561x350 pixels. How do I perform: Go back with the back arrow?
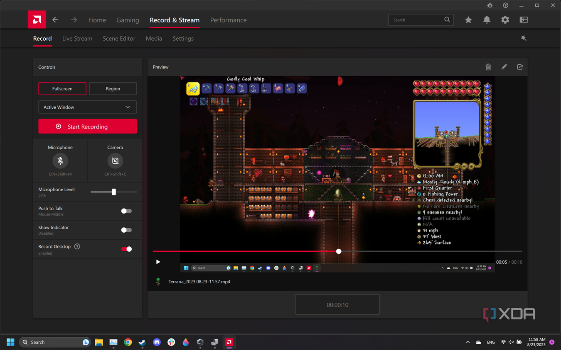coord(55,20)
